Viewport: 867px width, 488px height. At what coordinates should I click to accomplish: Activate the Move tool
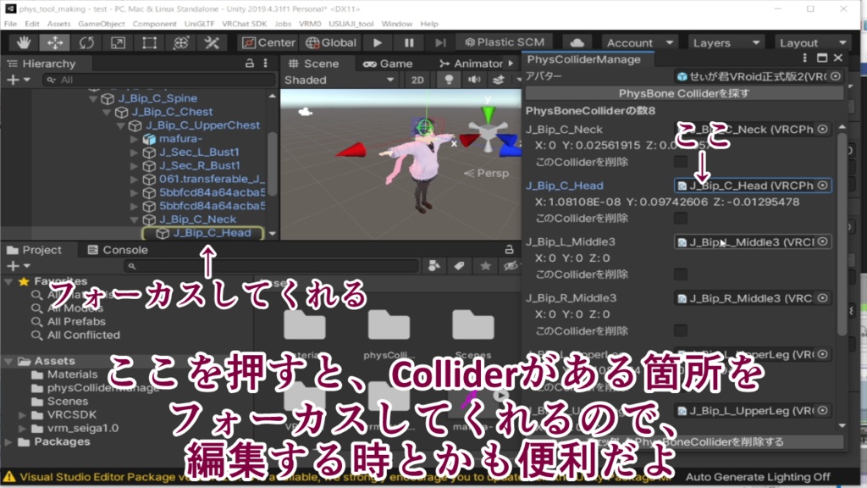54,42
